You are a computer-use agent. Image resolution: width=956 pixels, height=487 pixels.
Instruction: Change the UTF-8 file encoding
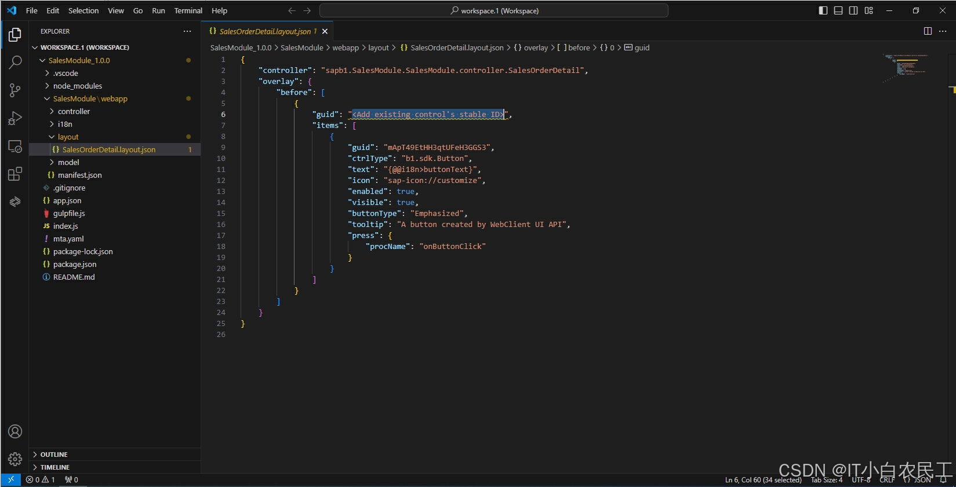861,480
